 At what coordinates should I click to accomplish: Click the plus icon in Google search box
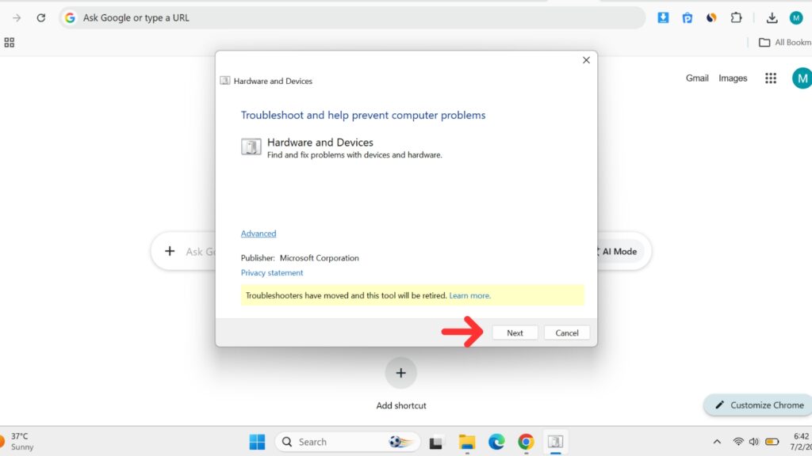click(170, 251)
